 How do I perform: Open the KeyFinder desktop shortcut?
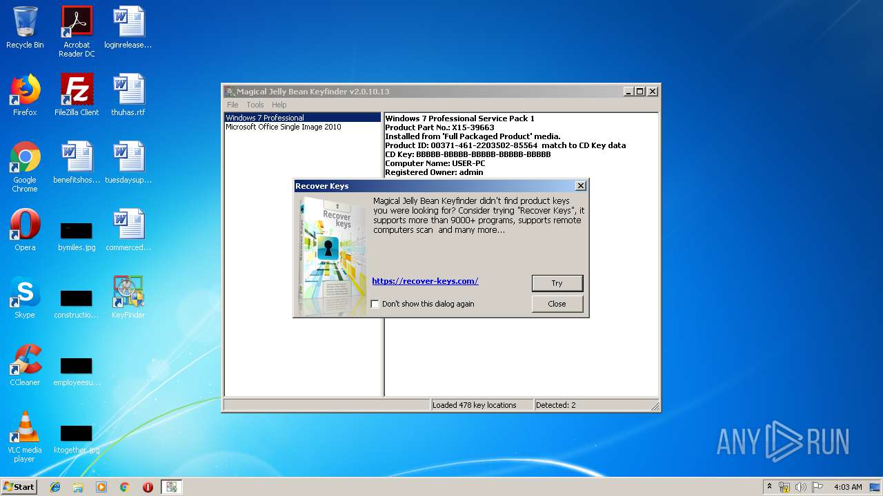(x=128, y=298)
